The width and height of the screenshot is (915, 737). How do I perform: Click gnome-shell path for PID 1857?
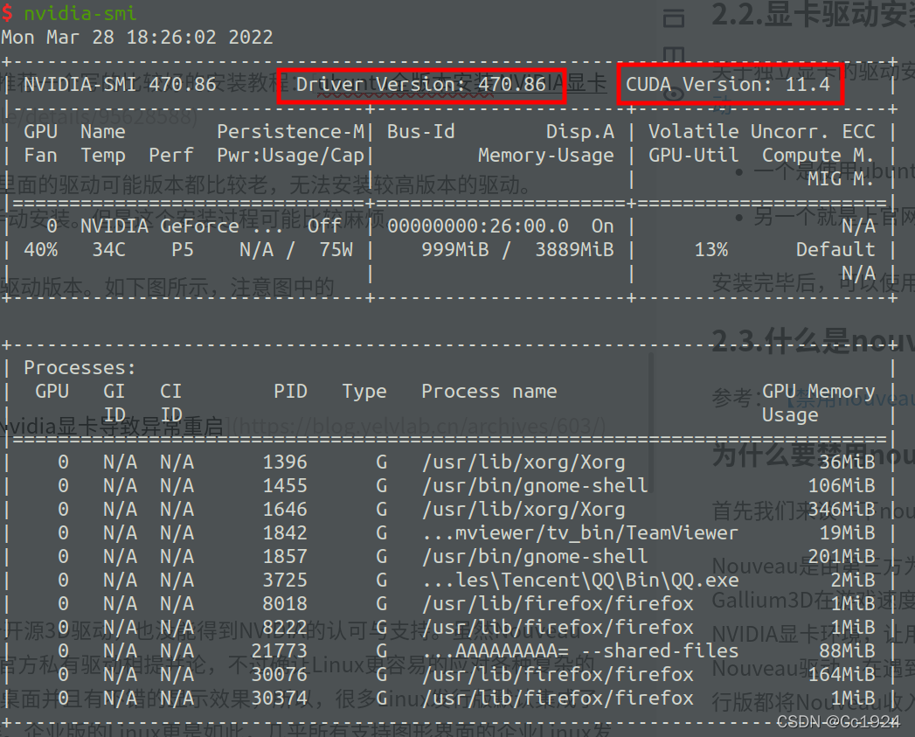pyautogui.click(x=535, y=557)
